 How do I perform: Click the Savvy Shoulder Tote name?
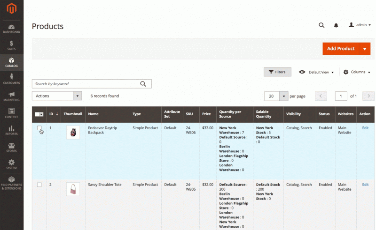click(x=104, y=185)
